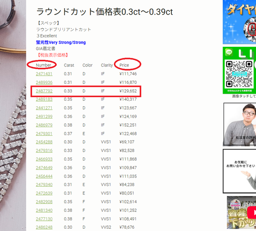Screen dimensions: 256x231
Task: Click carat 0.37 value
Action: point(68,134)
